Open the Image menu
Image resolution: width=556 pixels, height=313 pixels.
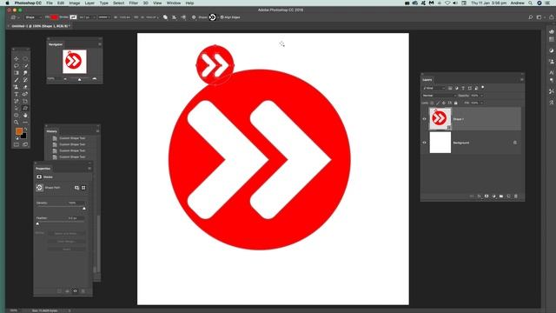[x=75, y=3]
